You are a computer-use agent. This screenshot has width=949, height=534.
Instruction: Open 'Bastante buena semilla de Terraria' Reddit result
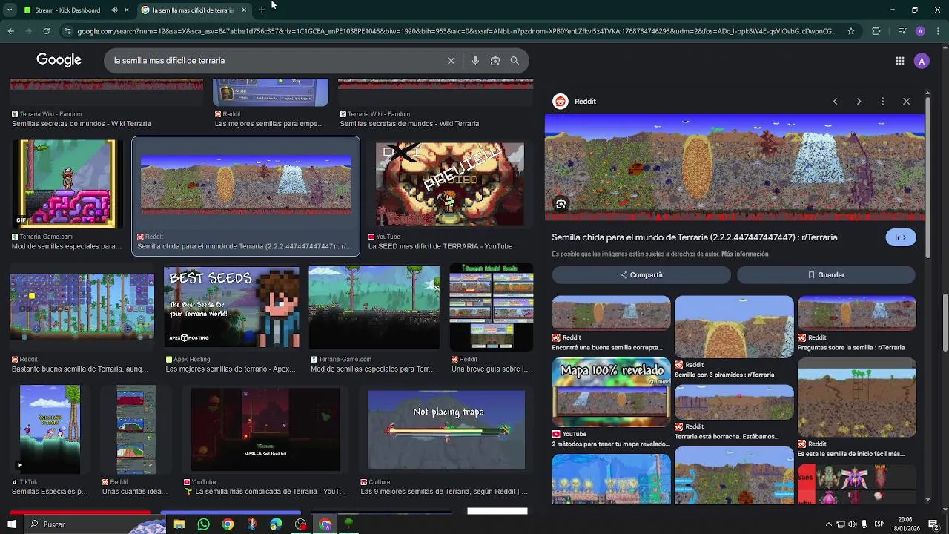pos(82,307)
